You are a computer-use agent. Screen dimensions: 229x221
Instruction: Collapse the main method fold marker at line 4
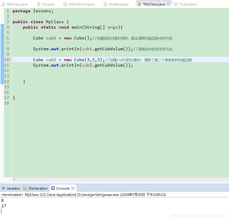11,27
